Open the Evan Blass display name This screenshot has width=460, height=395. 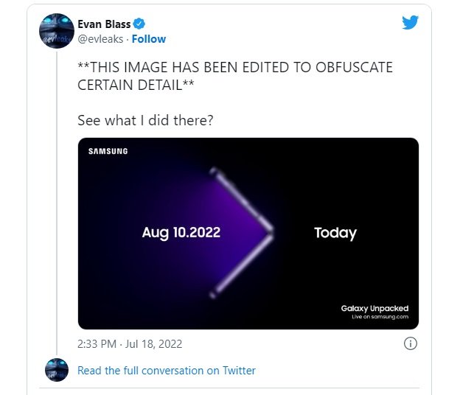point(104,24)
